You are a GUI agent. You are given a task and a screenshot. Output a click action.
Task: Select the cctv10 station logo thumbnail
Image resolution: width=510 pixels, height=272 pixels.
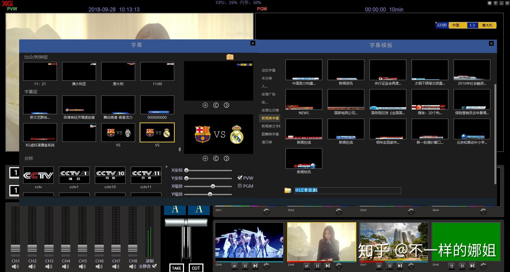tap(110, 175)
